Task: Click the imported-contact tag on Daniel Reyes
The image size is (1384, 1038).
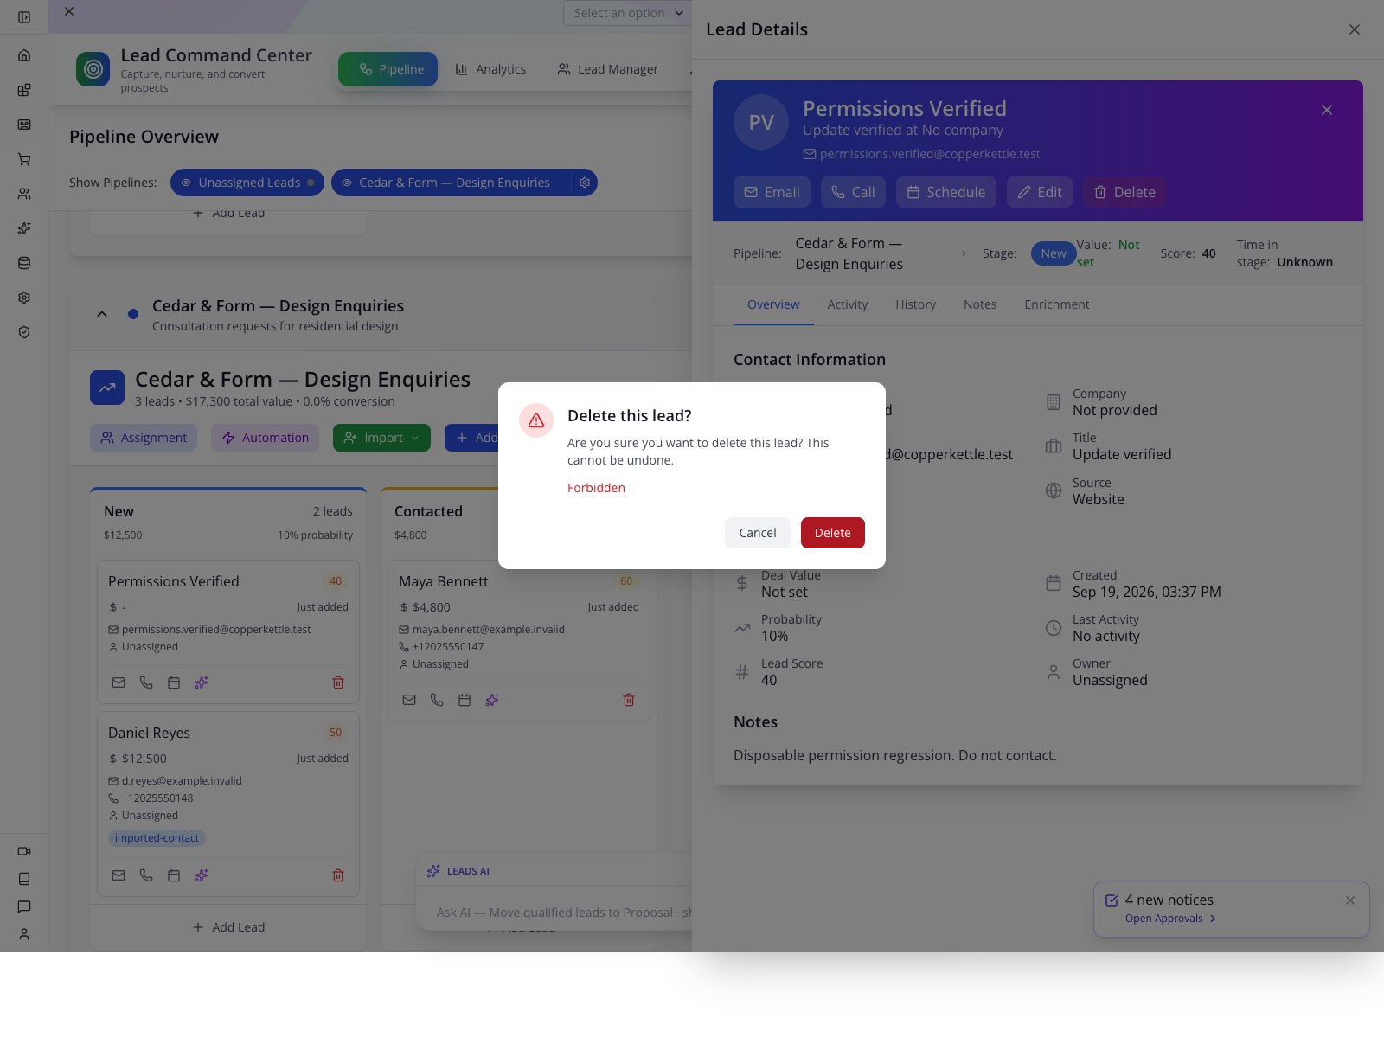Action: click(x=157, y=838)
